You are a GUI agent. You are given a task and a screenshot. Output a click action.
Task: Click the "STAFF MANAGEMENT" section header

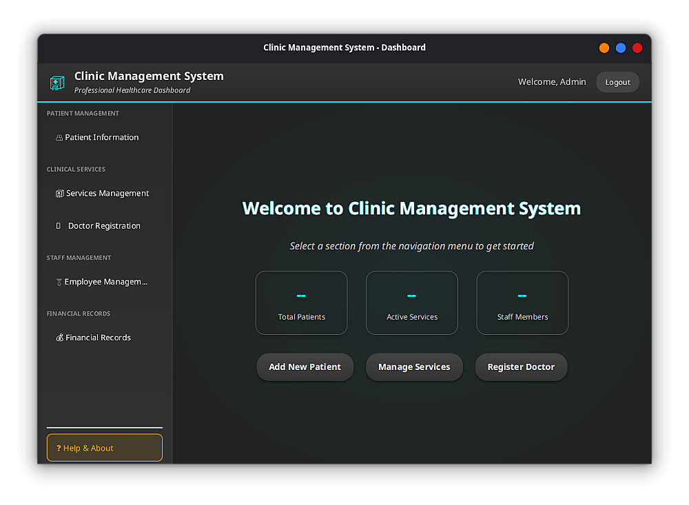[79, 258]
